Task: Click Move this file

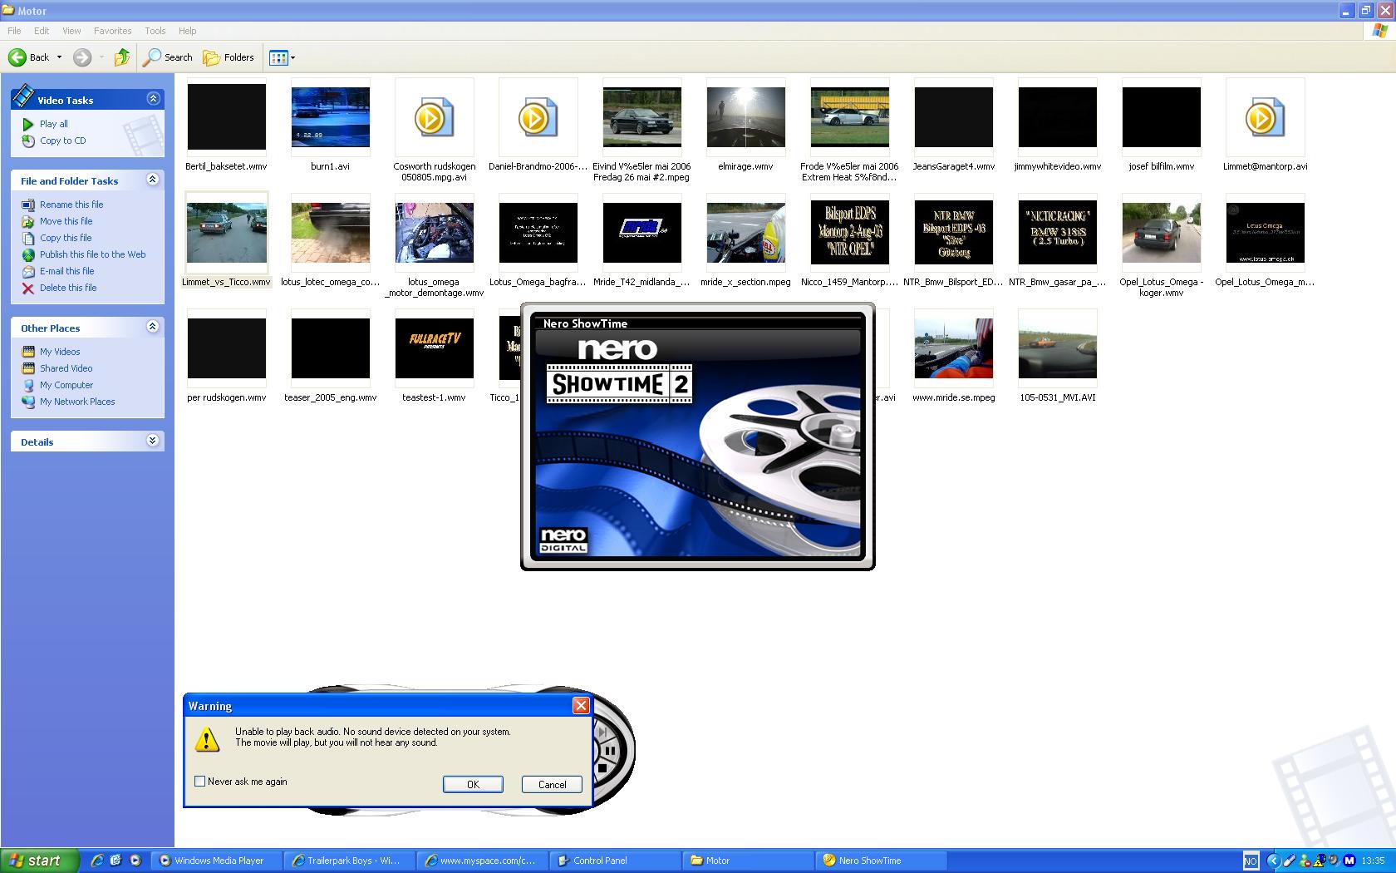Action: (66, 221)
